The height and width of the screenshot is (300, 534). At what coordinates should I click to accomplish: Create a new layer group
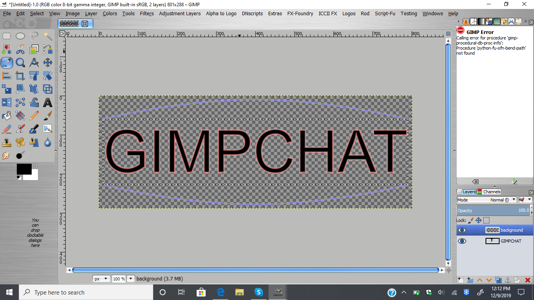[470, 280]
